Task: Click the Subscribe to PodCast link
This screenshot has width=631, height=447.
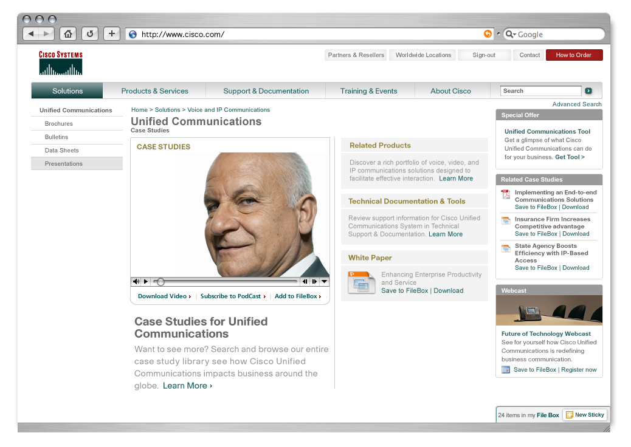Action: [x=233, y=296]
